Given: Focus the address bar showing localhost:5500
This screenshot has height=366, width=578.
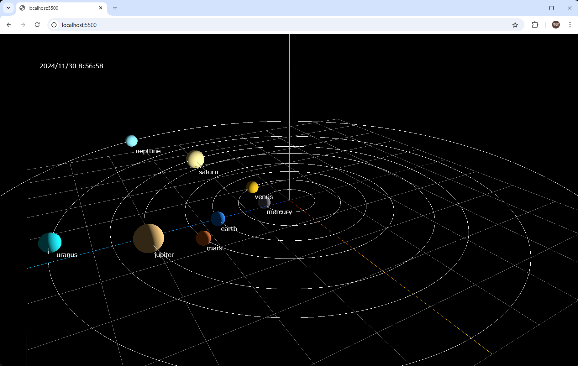Looking at the screenshot, I should (286, 25).
